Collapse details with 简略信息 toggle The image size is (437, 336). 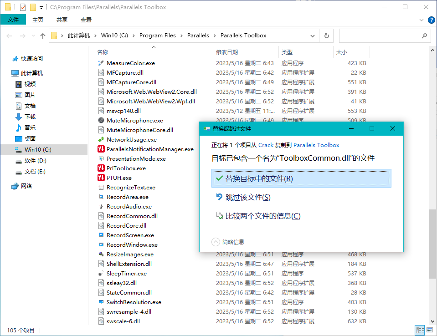[228, 242]
